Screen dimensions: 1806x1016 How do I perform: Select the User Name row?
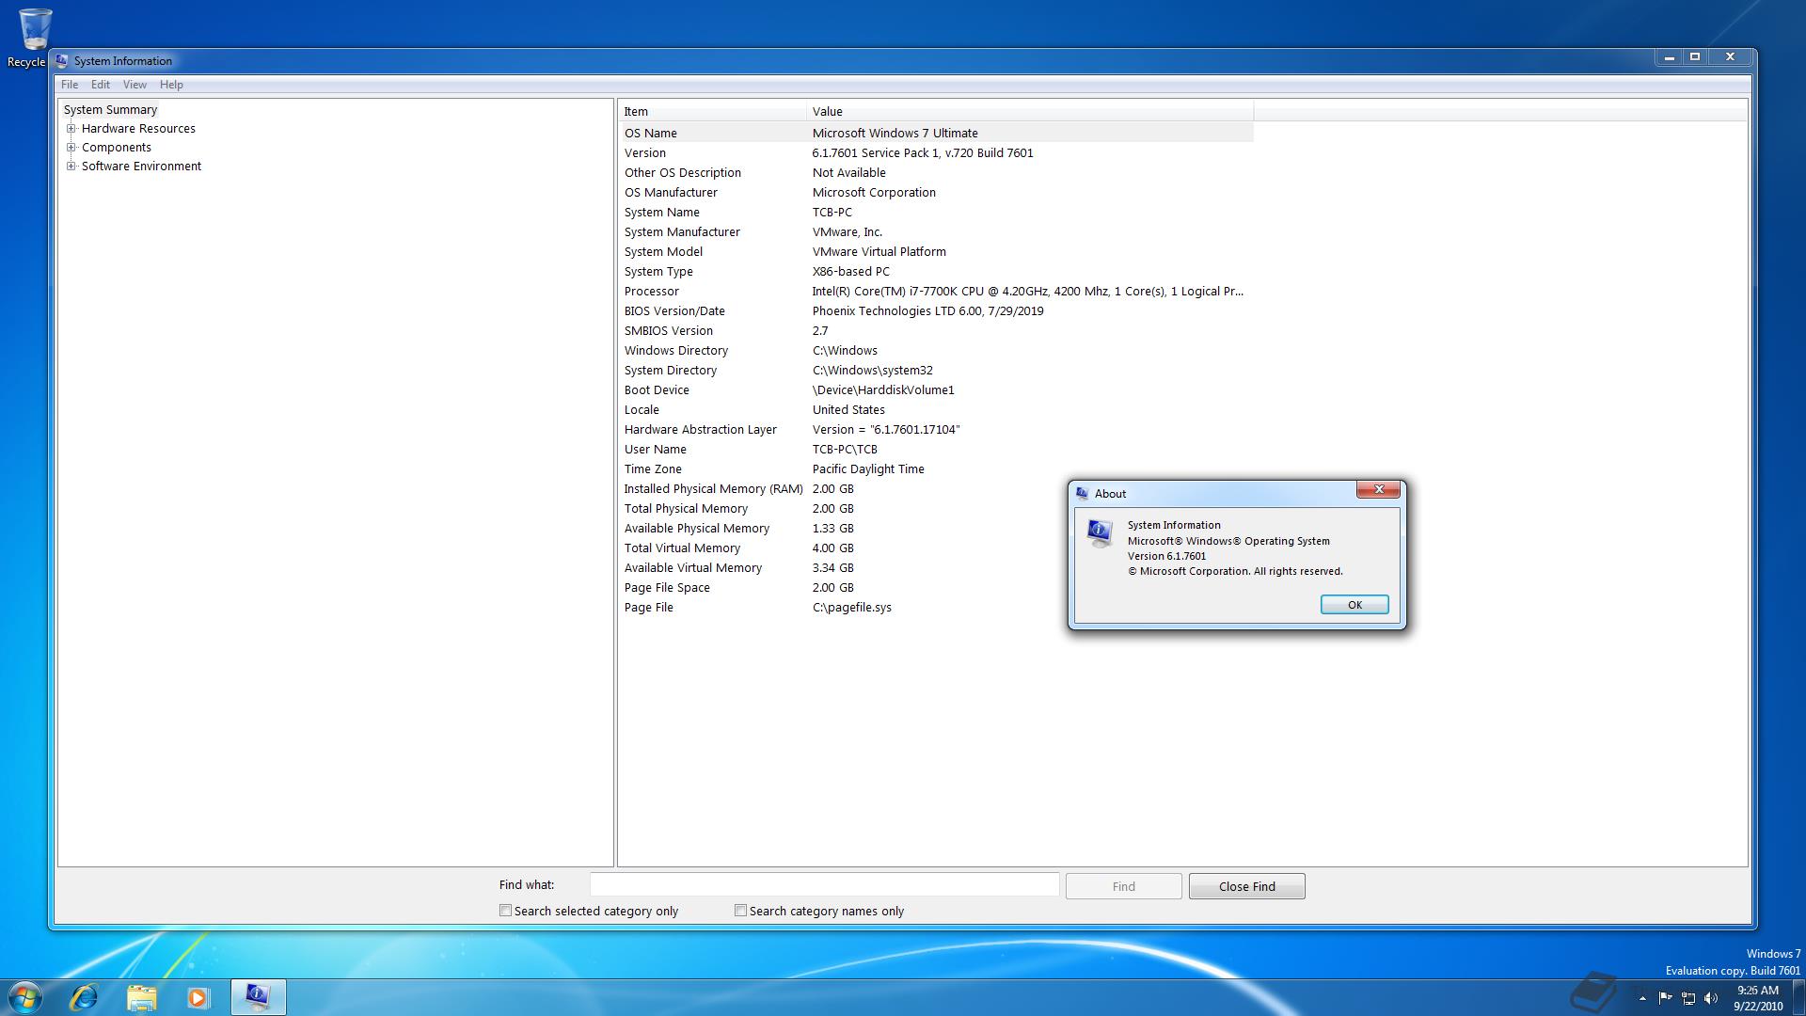tap(936, 449)
